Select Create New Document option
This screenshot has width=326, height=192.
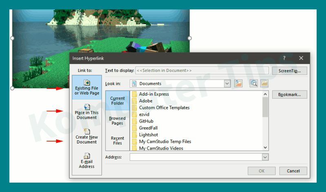coord(87,137)
